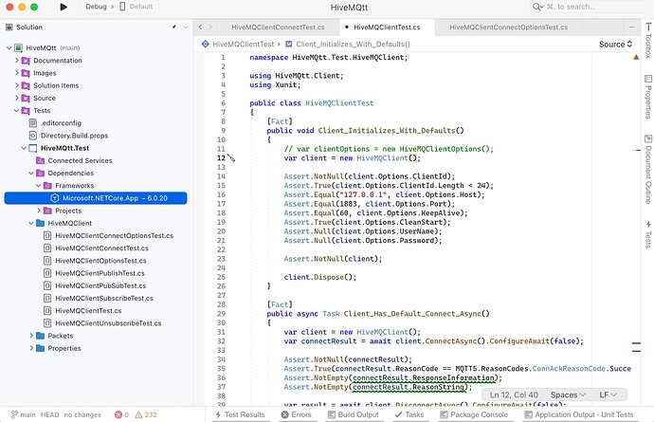Collapse the Tests folder
The image size is (654, 422).
point(17,111)
